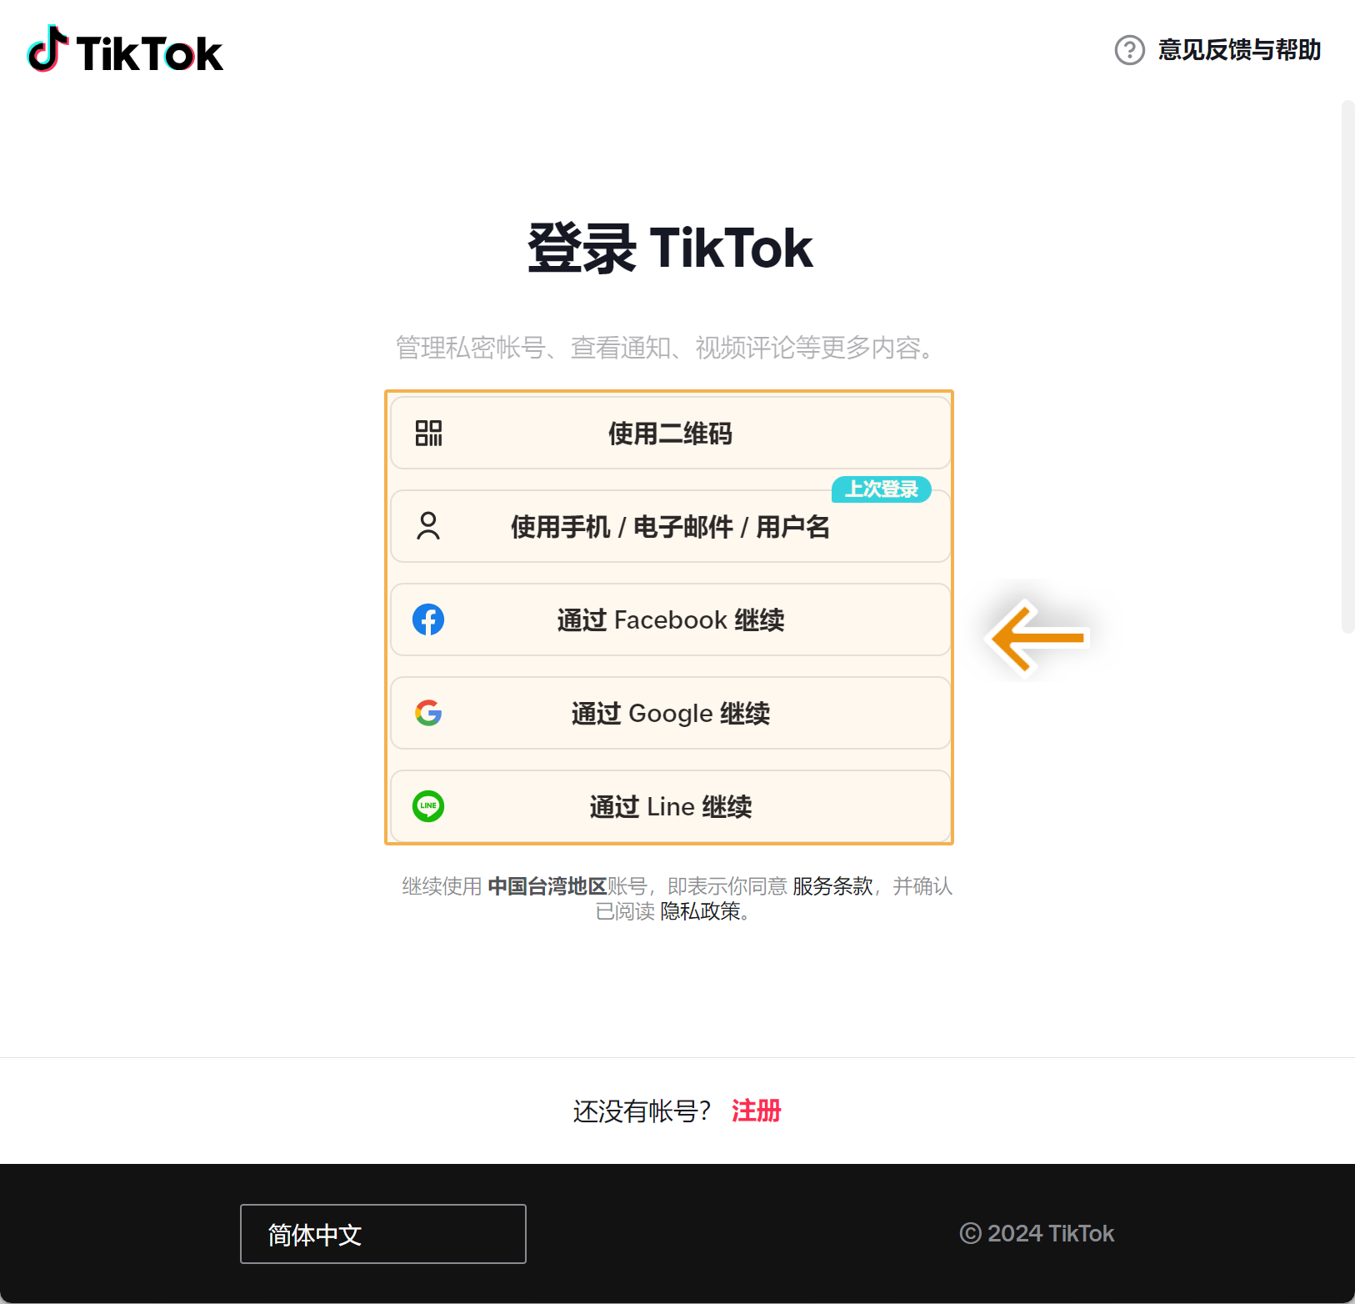Click the TikTok music note logo icon

coord(47,50)
